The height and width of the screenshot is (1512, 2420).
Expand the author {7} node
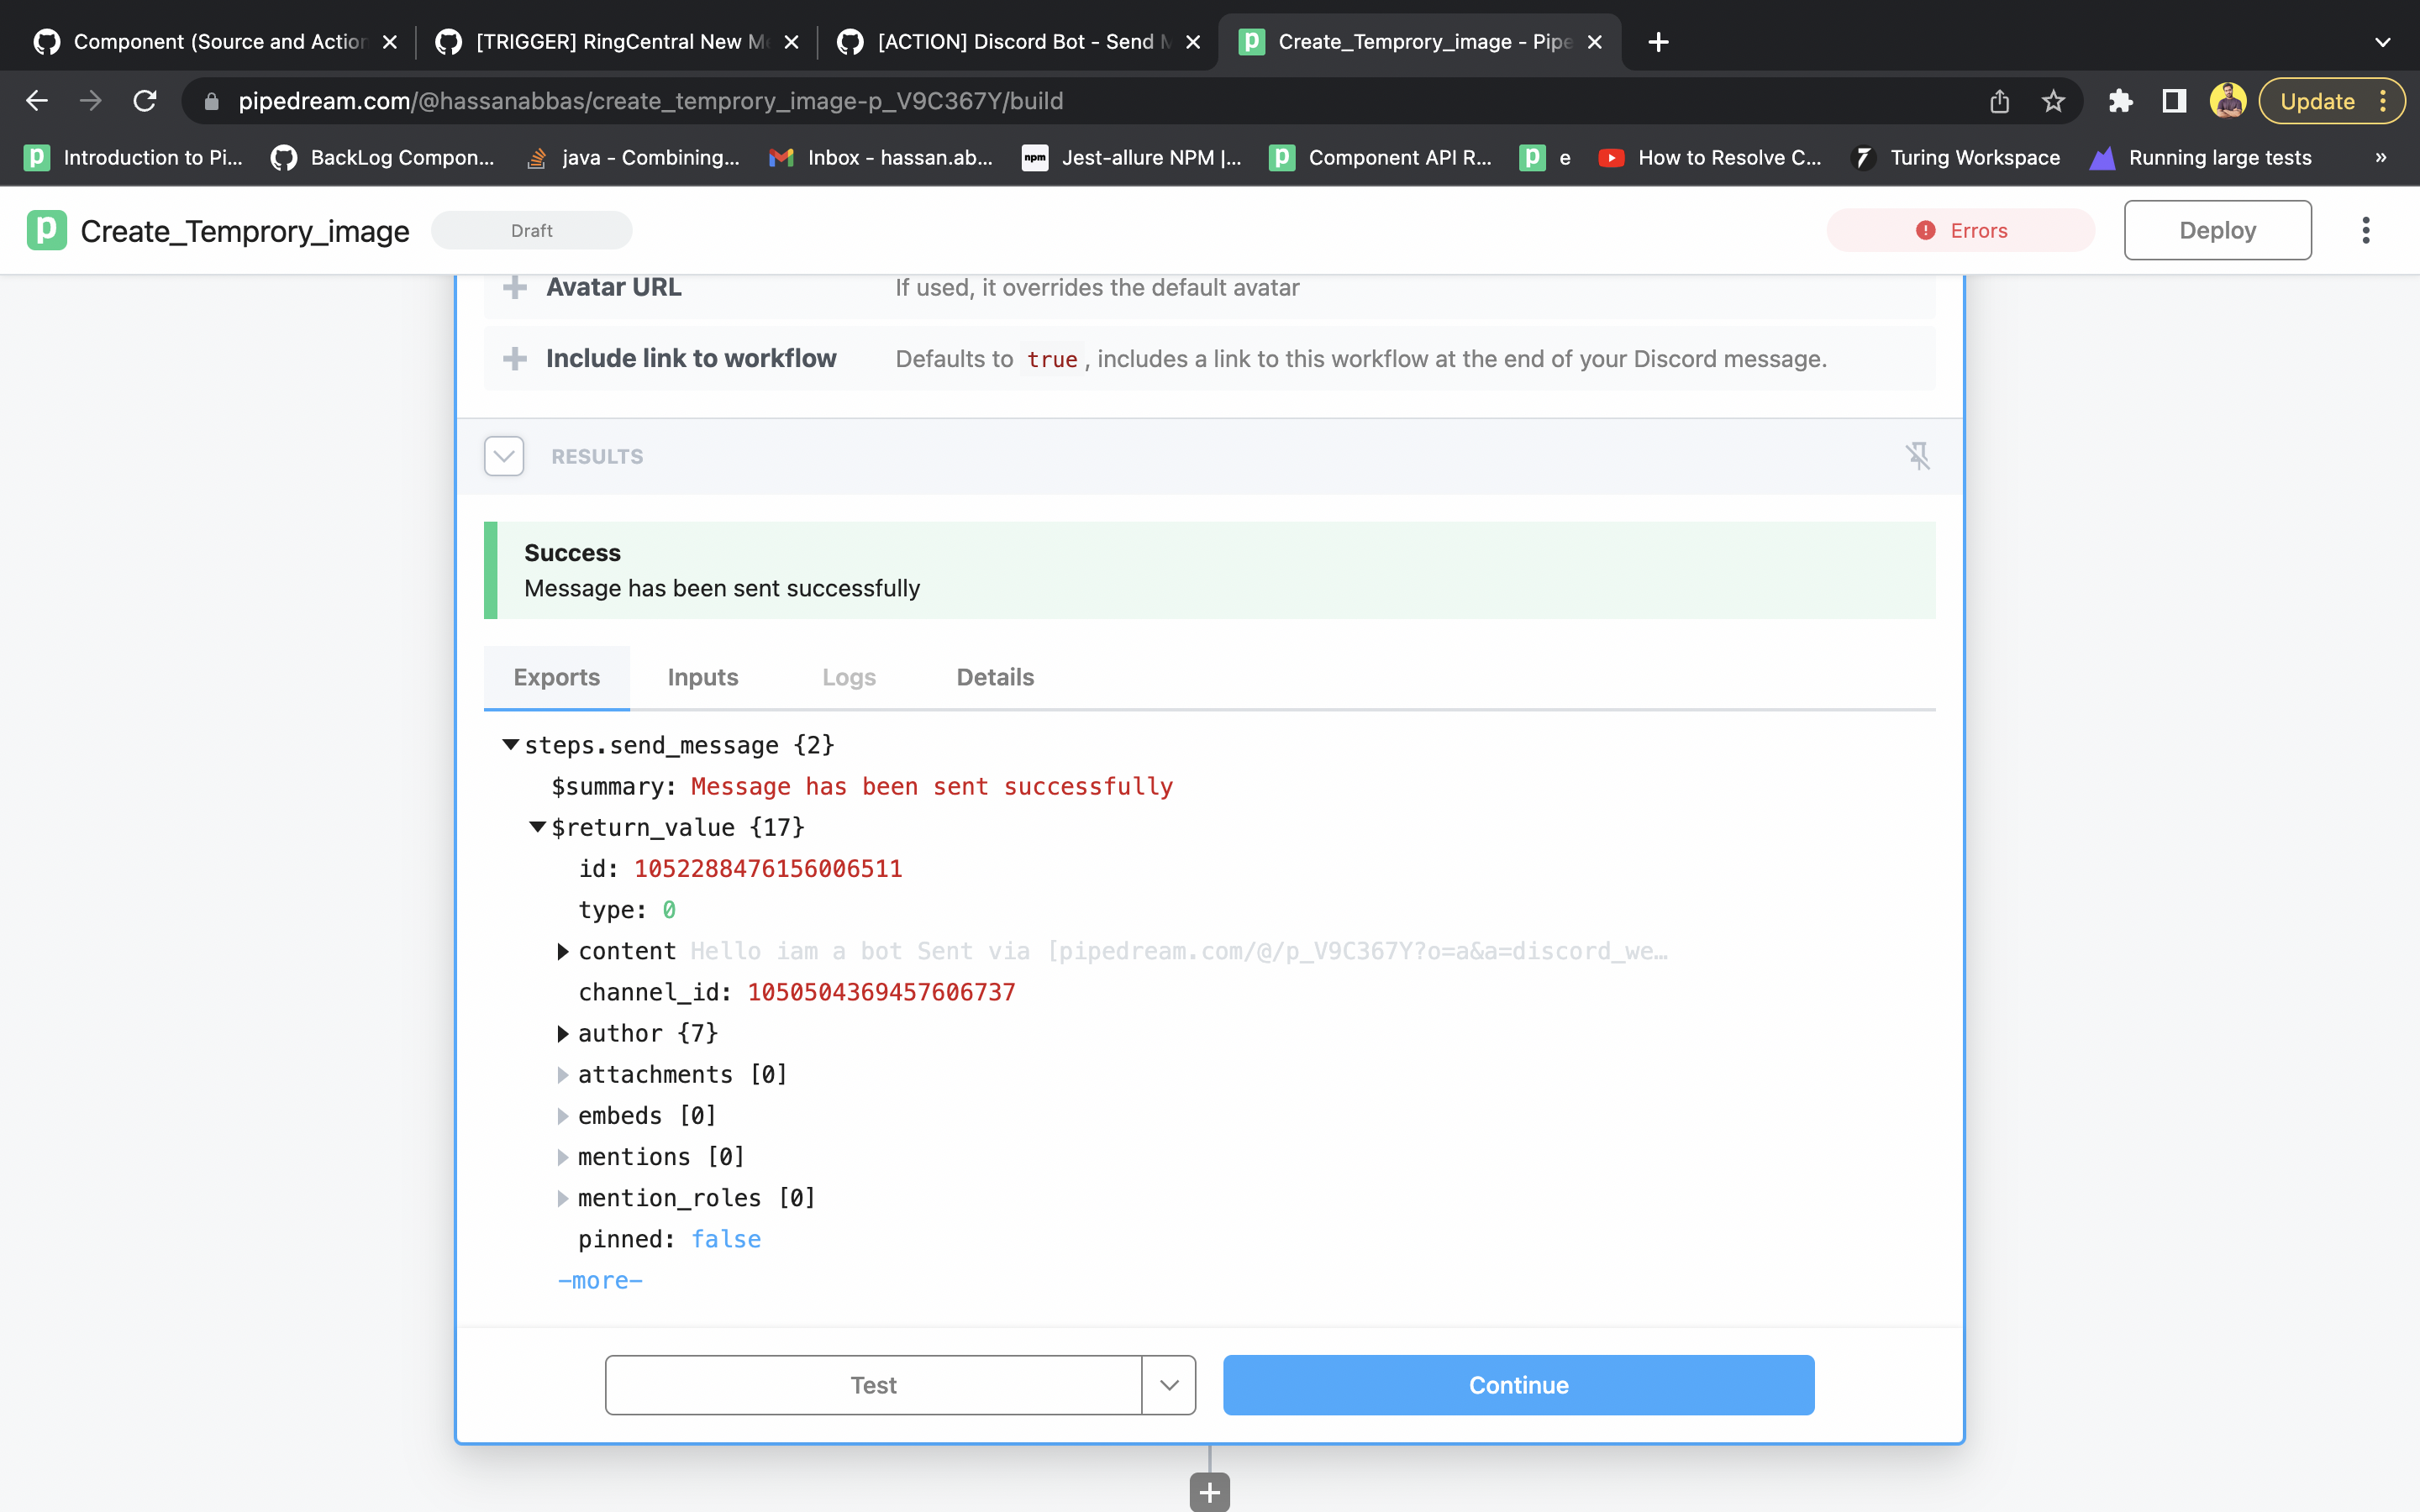[x=563, y=1033]
